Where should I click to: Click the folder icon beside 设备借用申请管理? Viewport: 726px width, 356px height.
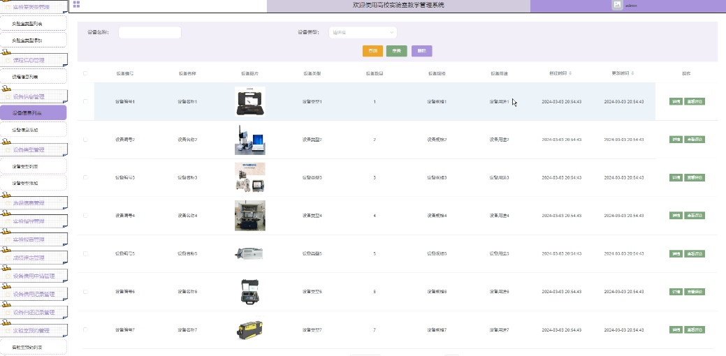tap(8, 276)
